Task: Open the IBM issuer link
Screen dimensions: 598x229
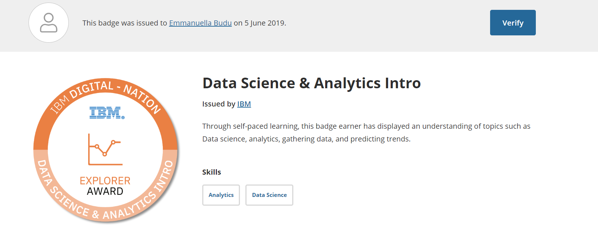Action: tap(244, 104)
